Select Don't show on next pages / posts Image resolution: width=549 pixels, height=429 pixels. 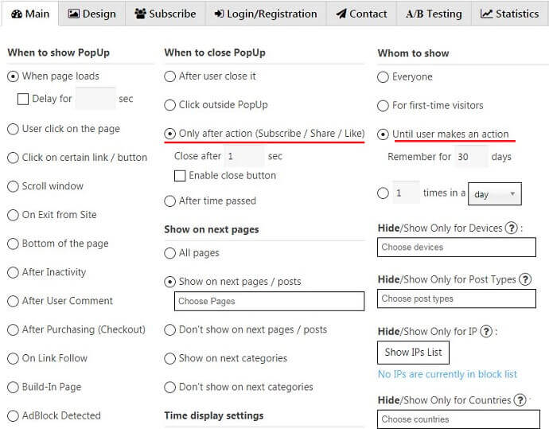point(169,330)
